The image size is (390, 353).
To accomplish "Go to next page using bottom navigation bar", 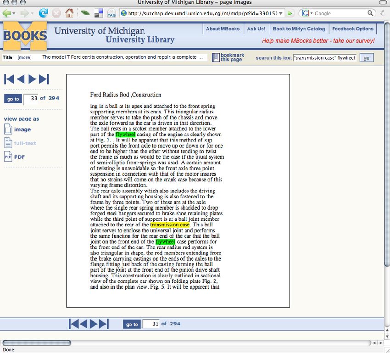I will click(94, 324).
